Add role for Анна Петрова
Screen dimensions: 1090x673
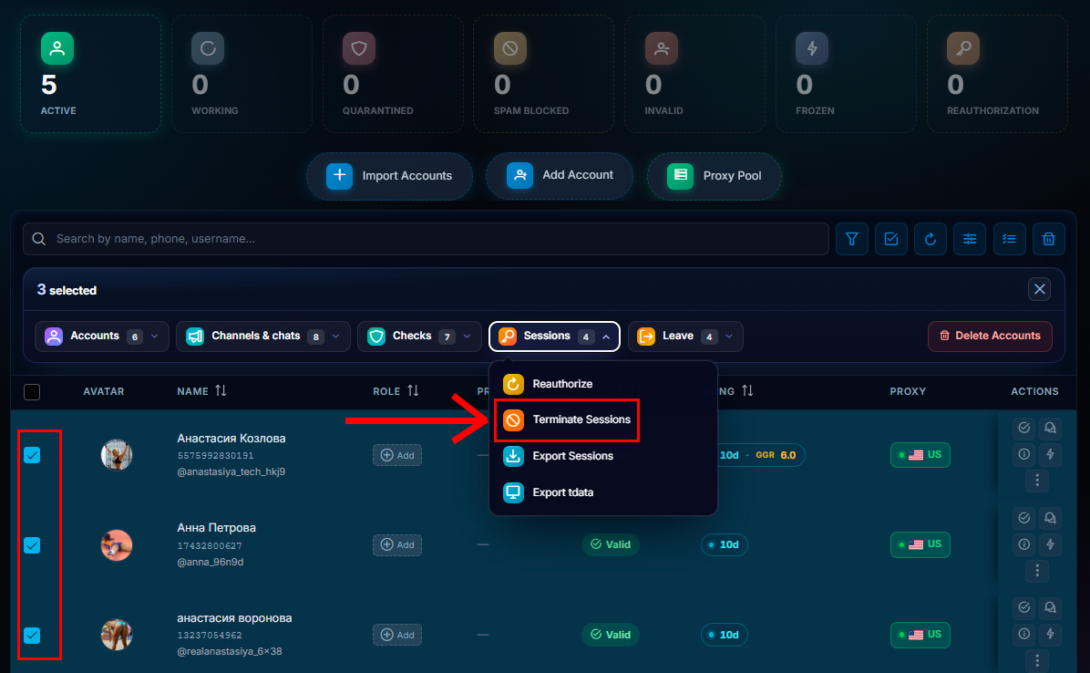(x=397, y=545)
